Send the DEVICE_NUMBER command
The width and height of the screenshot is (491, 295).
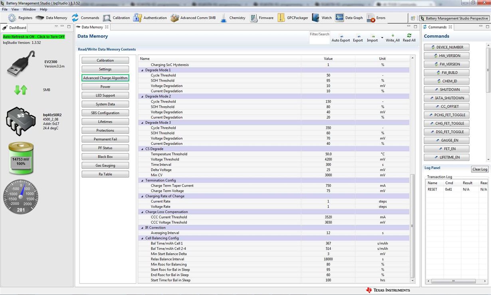(x=447, y=47)
